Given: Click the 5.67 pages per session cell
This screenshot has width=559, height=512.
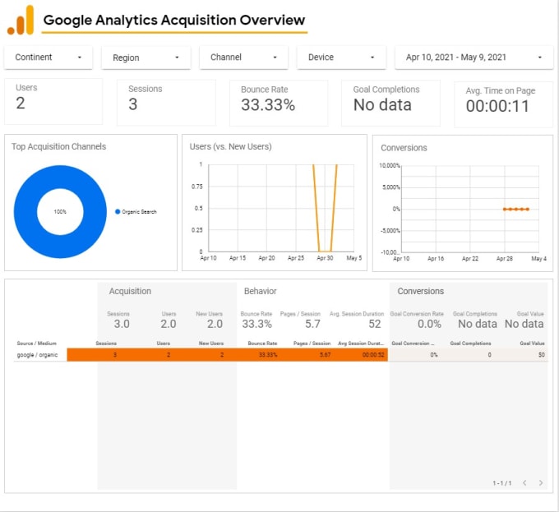Looking at the screenshot, I should click(x=326, y=355).
